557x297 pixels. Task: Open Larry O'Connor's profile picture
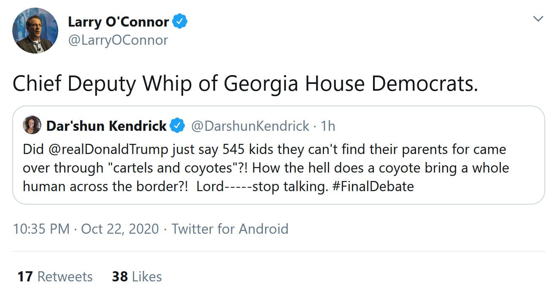tap(35, 30)
